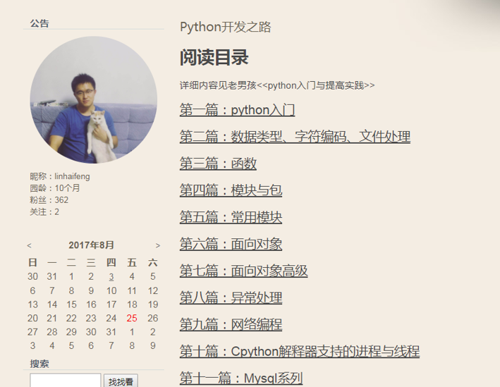Go to next month in calendar
The height and width of the screenshot is (387, 500).
click(x=158, y=245)
